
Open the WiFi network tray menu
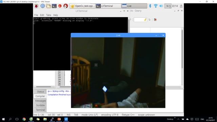(x=156, y=6)
